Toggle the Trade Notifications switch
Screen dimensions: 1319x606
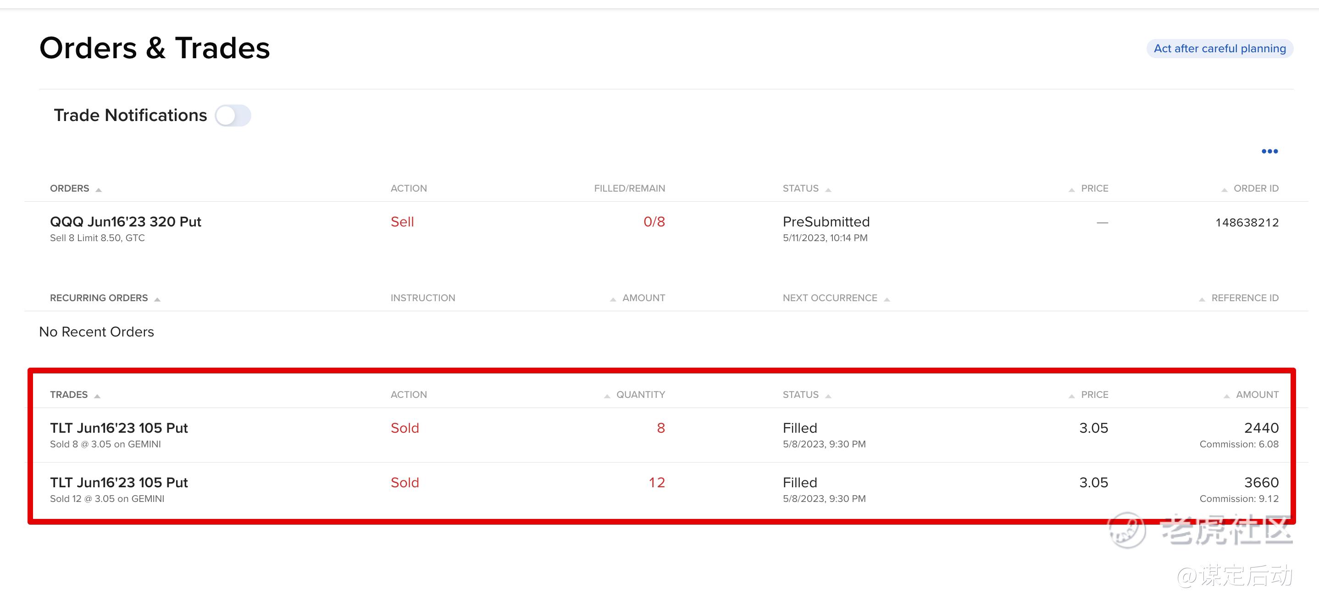[233, 115]
